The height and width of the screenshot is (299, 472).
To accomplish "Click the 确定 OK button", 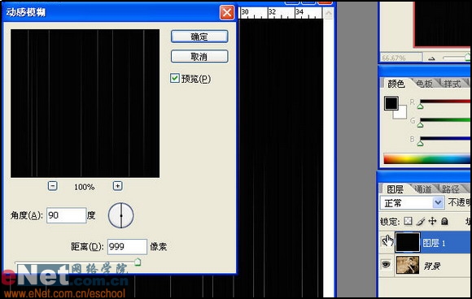I will (199, 37).
